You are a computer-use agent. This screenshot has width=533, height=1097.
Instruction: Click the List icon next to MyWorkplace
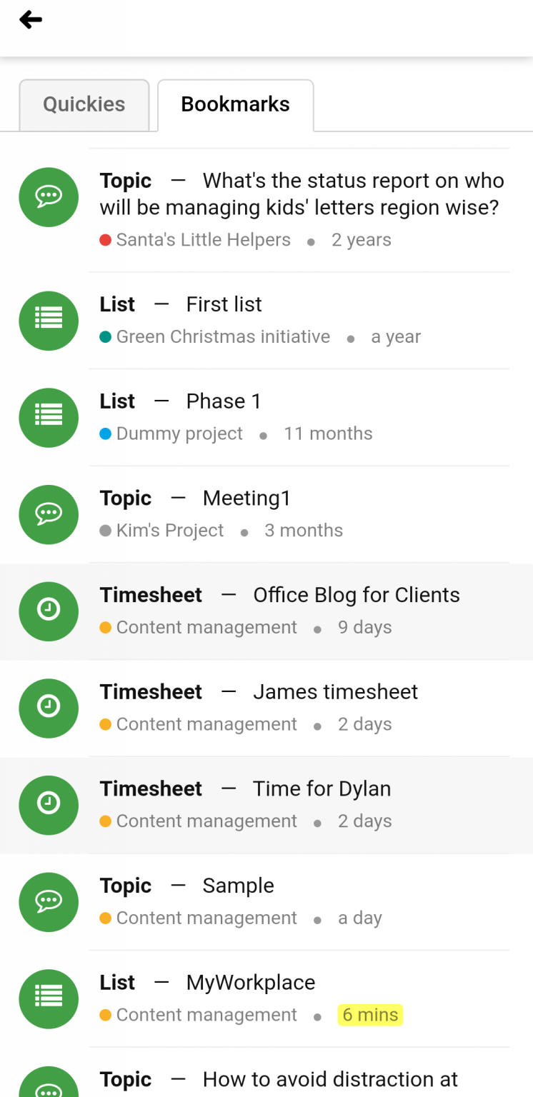tap(48, 998)
